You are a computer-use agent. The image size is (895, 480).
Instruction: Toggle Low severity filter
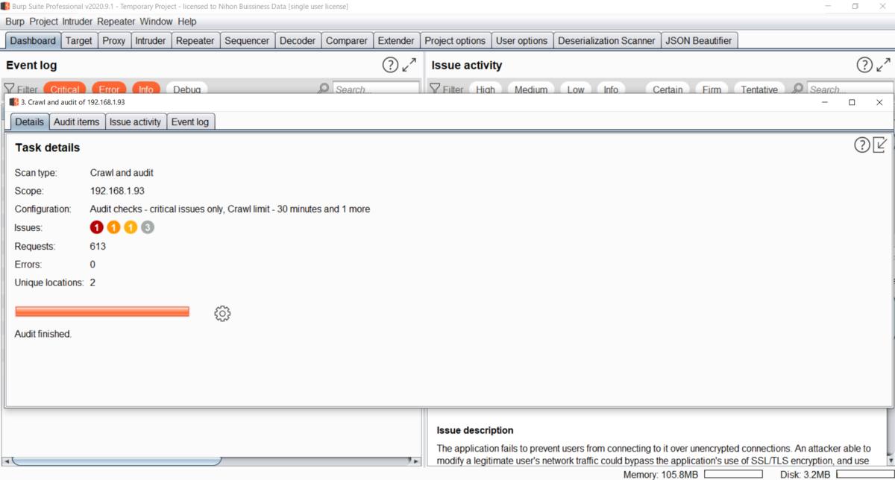click(576, 89)
